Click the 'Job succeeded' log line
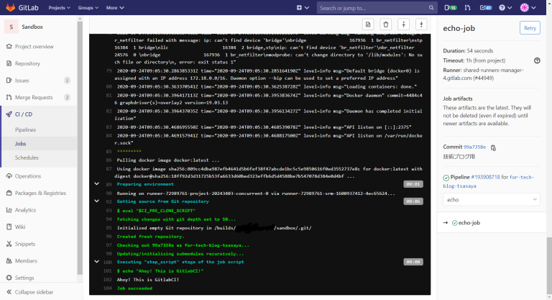Screen dimensions: 552x300 coord(134,288)
